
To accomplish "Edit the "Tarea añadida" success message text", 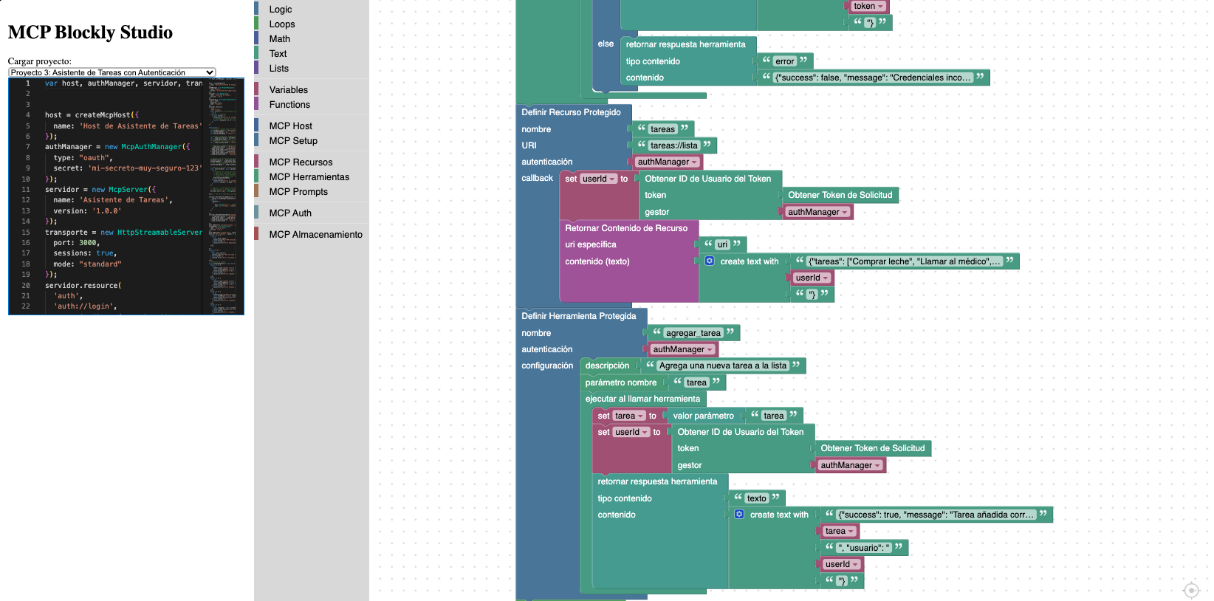I will coord(936,515).
